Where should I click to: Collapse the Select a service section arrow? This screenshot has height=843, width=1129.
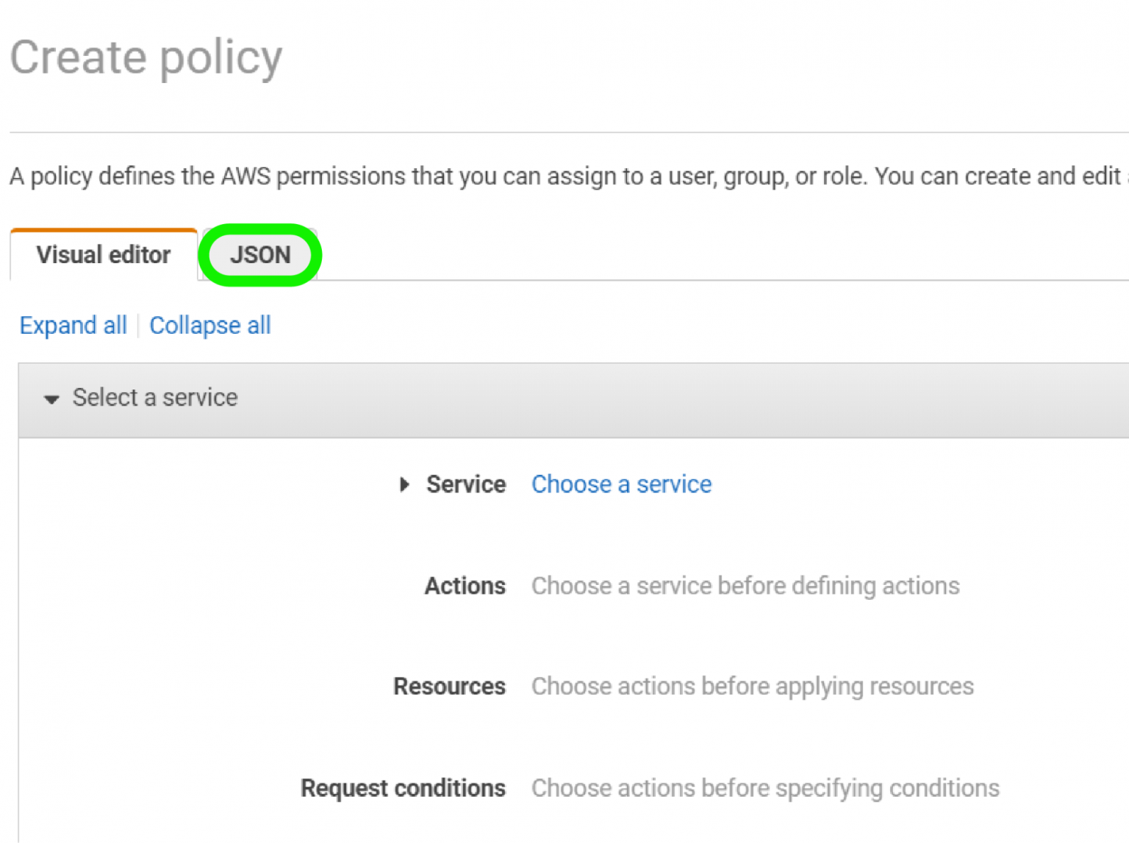click(51, 399)
